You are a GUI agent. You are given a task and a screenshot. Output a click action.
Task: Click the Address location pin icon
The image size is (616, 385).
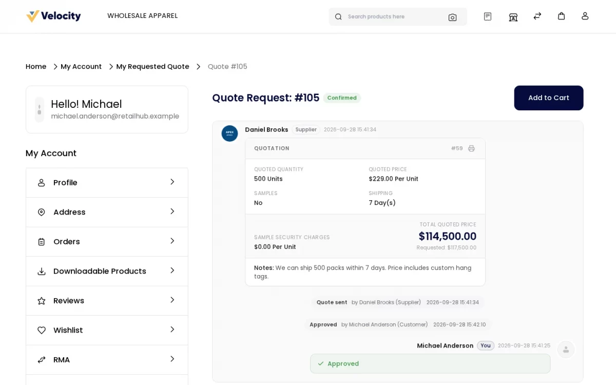42,212
